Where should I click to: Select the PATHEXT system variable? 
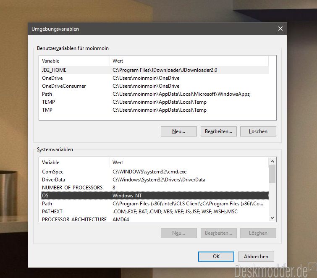[x=155, y=212]
